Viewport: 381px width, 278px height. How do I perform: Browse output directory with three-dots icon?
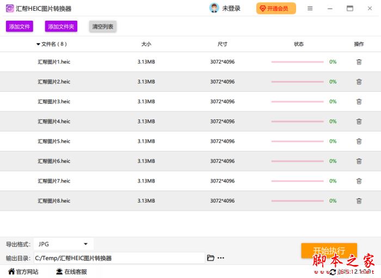point(220,258)
